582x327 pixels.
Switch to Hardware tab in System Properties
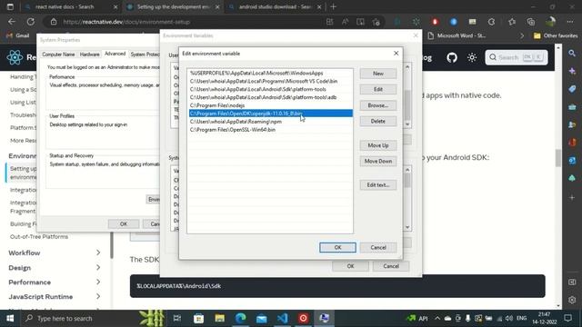point(89,54)
